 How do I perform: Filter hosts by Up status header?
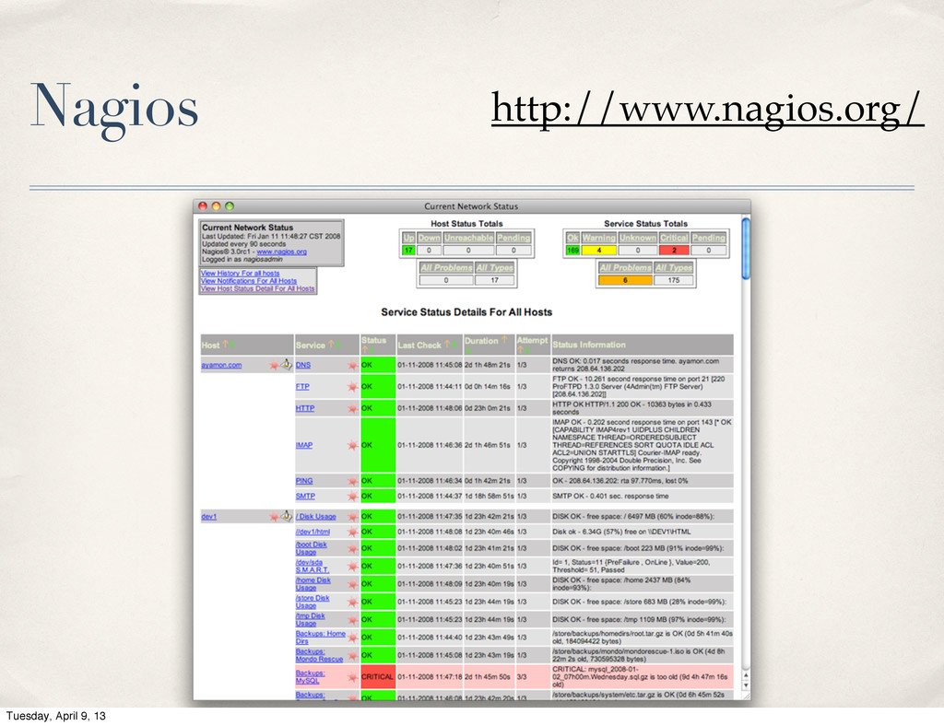408,238
